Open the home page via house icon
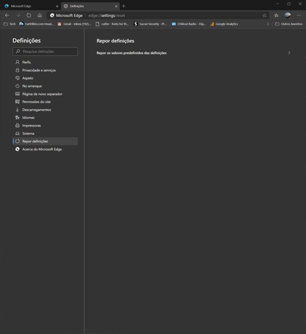The height and width of the screenshot is (334, 306). click(40, 15)
